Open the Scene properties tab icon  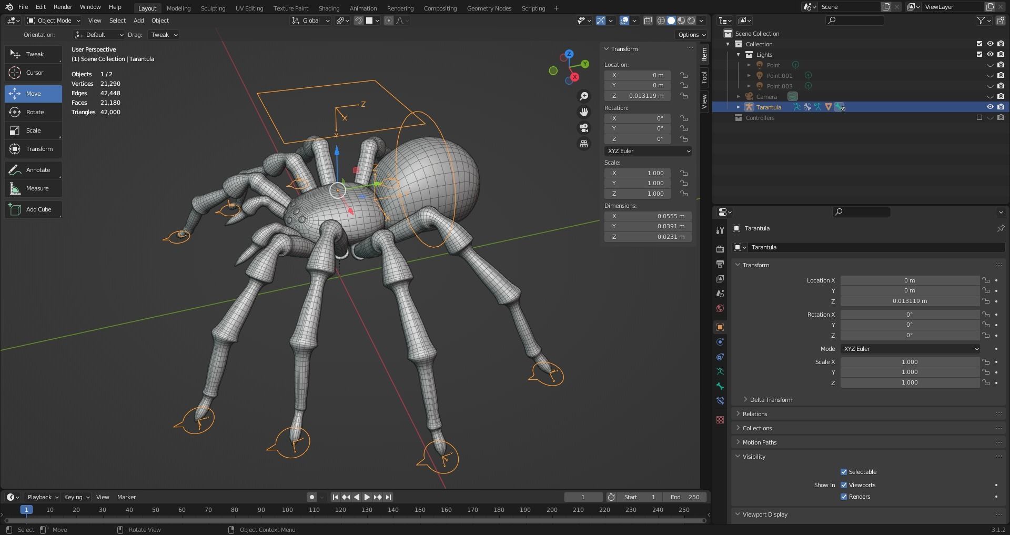720,293
